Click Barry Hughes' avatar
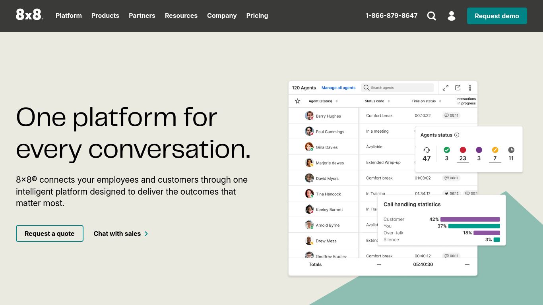Viewport: 543px width, 305px height. (x=309, y=116)
